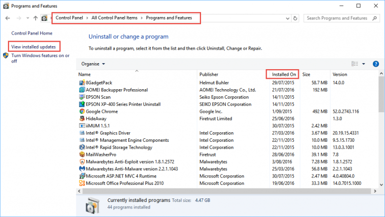Screen dimensions: 385x217
Task: Click the scroll down arrow of list
Action: click(x=381, y=185)
